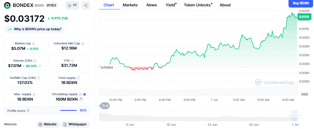This screenshot has width=314, height=129.
Task: Open the Whitepaper link
Action: click(x=75, y=124)
